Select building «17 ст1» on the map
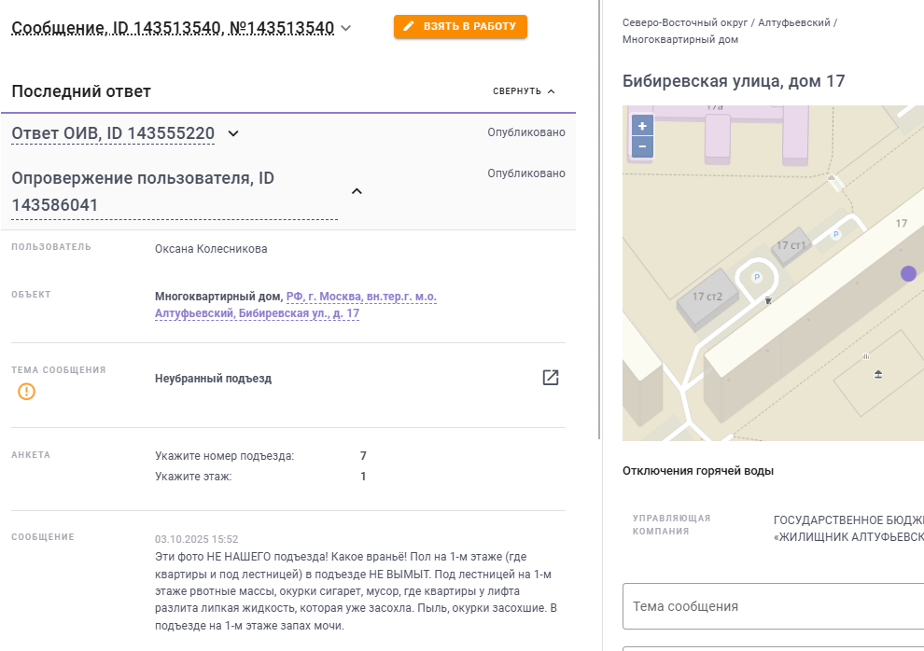 (791, 245)
